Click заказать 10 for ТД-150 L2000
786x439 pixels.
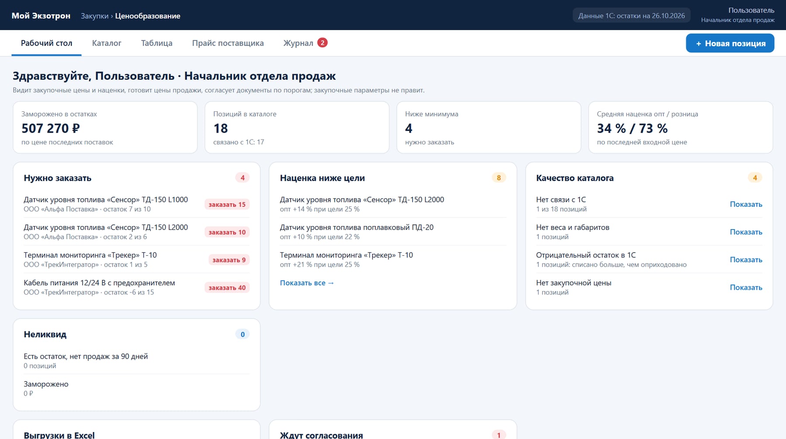coord(227,232)
